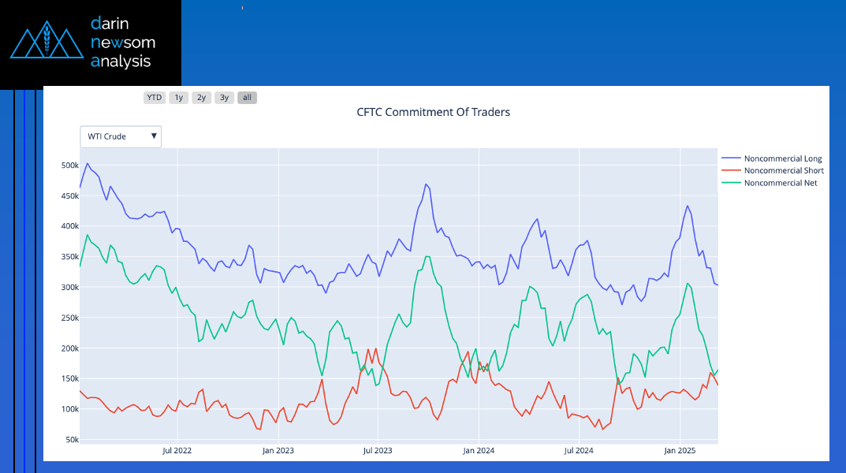
Task: Click the "Jul 2023" x-axis label
Action: pyautogui.click(x=378, y=451)
